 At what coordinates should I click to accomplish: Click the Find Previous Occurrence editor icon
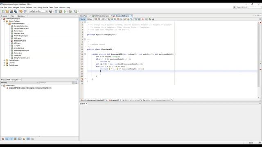(x=112, y=19)
